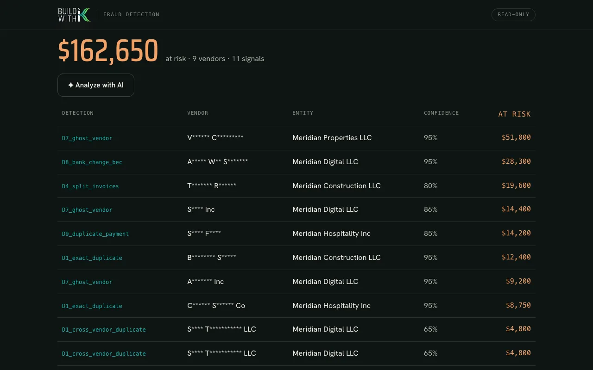The image size is (593, 370).
Task: Click the 86% confidence value
Action: (431, 210)
